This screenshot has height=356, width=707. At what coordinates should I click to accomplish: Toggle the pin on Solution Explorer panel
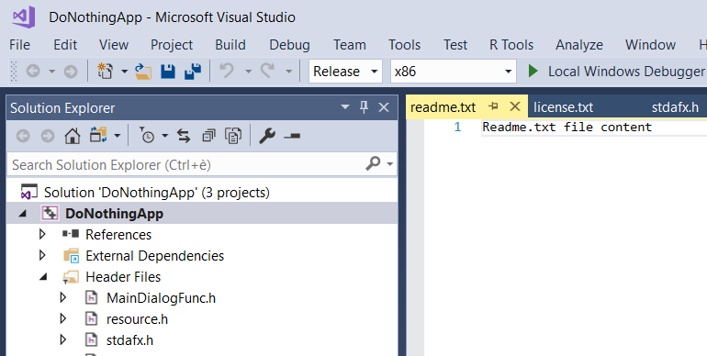[x=364, y=107]
